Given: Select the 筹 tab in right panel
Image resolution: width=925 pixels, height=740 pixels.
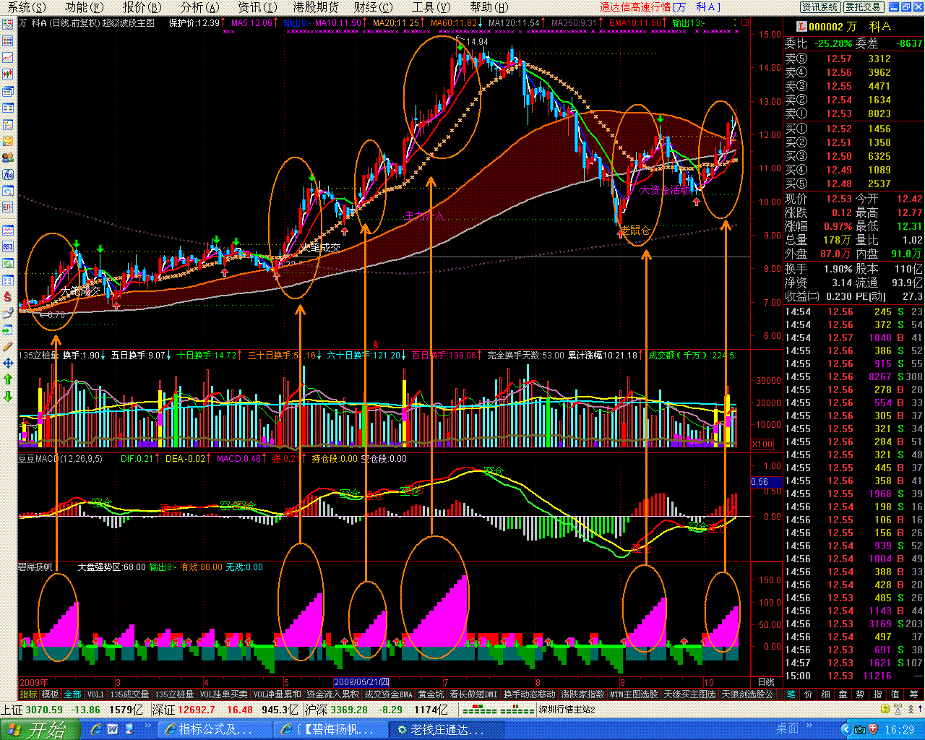Looking at the screenshot, I should point(913,694).
